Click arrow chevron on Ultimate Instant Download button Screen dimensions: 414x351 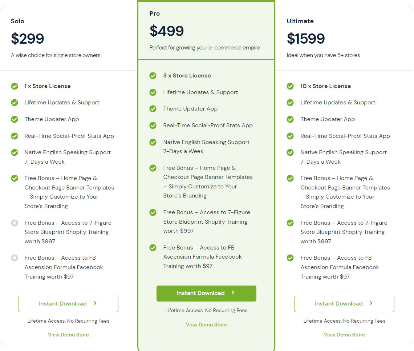[x=371, y=303]
